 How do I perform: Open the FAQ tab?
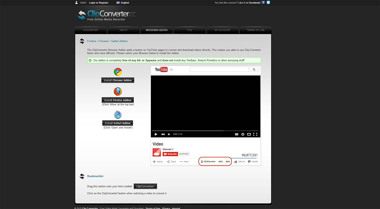[x=190, y=30]
